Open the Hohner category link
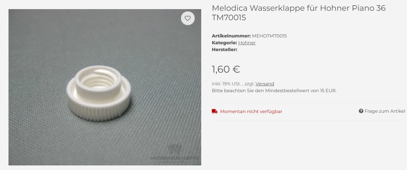The image size is (407, 170). pos(247,43)
